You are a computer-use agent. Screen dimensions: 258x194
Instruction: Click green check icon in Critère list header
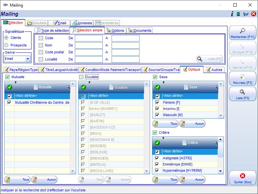(x=157, y=143)
